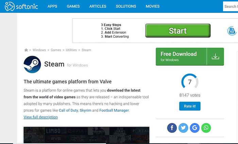
Task: Open the ARTICLES menu
Action: (x=98, y=6)
